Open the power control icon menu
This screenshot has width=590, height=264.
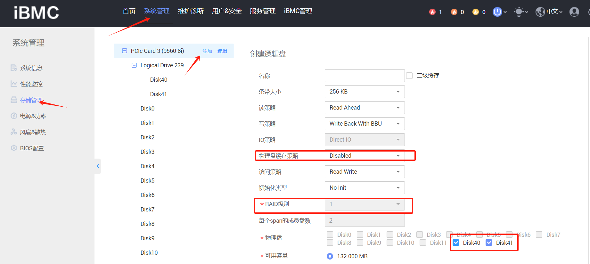(x=500, y=12)
